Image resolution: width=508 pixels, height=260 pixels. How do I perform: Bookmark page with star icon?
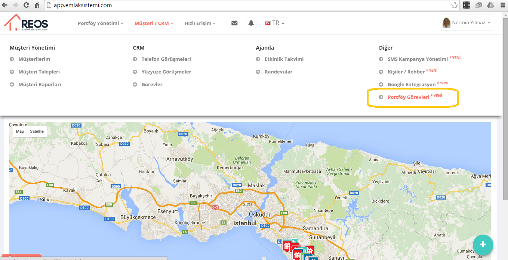[455, 5]
